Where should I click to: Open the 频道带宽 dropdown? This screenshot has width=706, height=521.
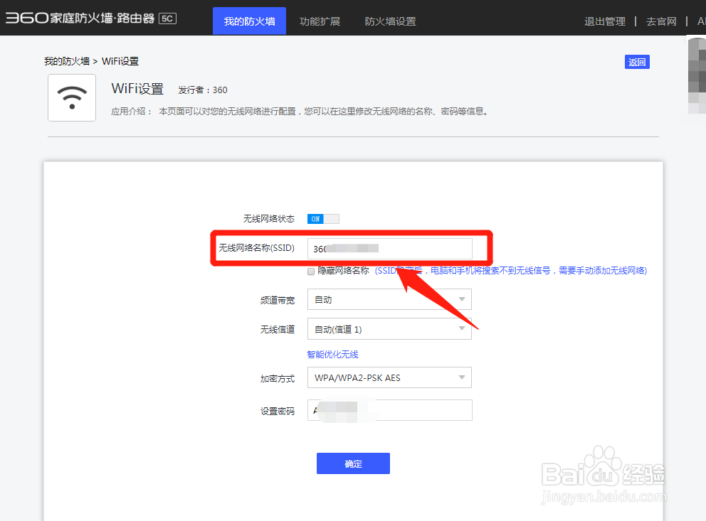[x=389, y=299]
